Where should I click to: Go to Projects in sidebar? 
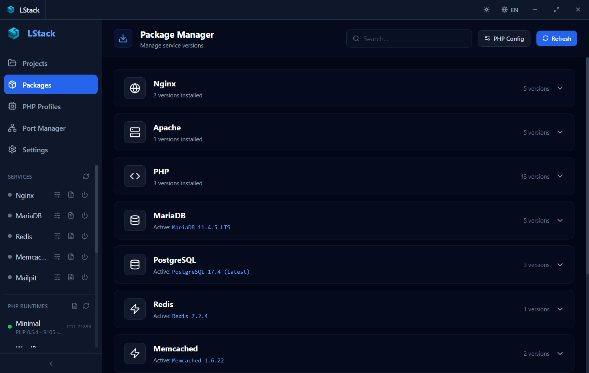tap(51, 63)
